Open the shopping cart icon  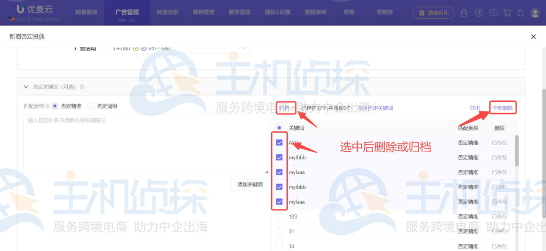(507, 12)
